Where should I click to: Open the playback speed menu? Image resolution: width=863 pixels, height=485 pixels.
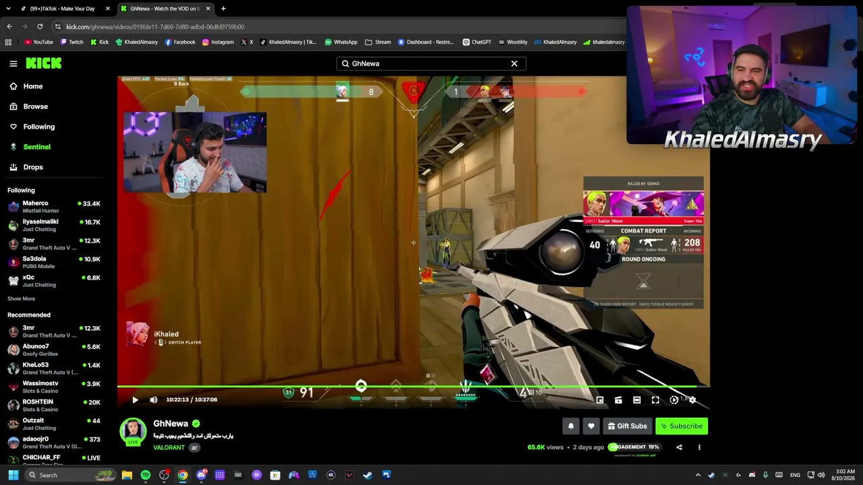pos(674,400)
